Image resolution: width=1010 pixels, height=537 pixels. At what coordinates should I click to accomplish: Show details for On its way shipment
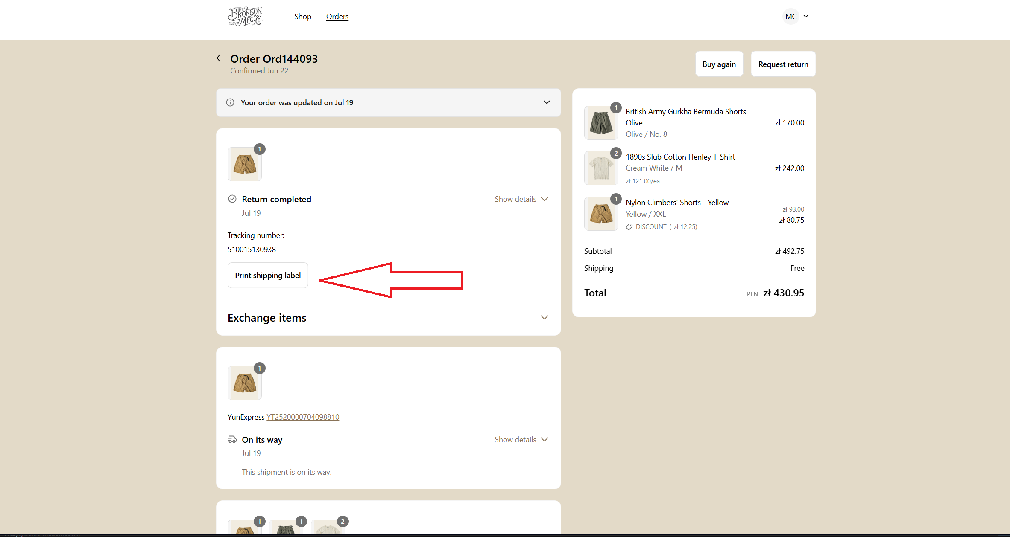tap(521, 440)
